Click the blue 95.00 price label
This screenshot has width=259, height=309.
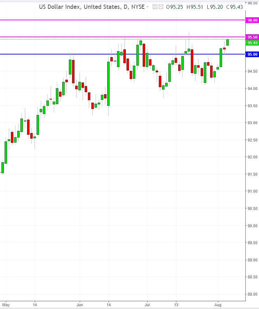tap(252, 54)
